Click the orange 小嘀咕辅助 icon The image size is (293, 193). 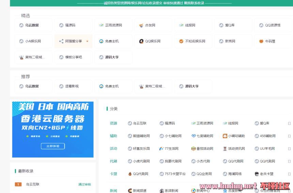point(225,136)
